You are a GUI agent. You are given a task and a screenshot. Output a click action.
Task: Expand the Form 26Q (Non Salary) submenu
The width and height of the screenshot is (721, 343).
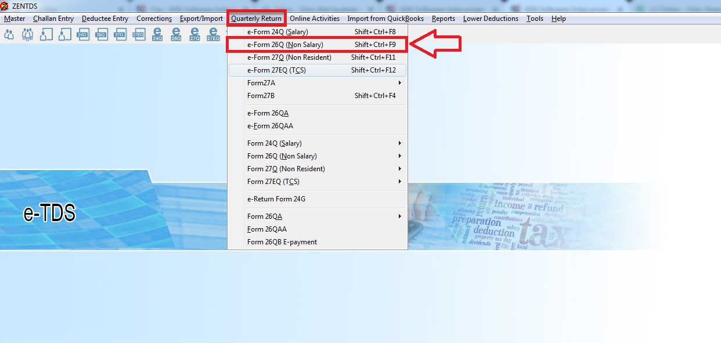coord(318,156)
